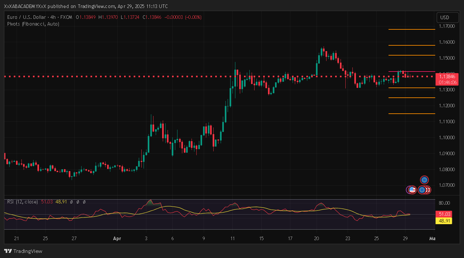
Task: Click the 1.13846 current price label
Action: [447, 77]
